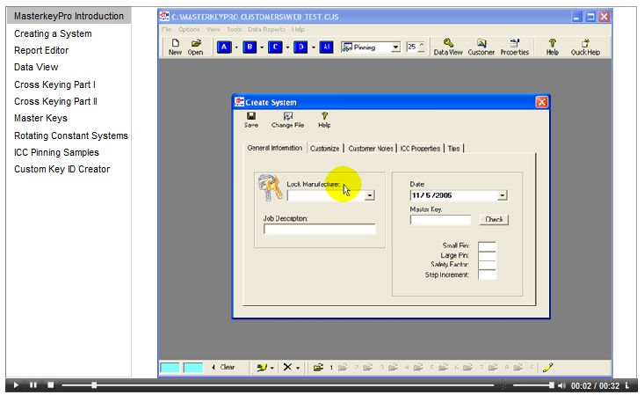Open the Properties toolbar icon

point(515,47)
